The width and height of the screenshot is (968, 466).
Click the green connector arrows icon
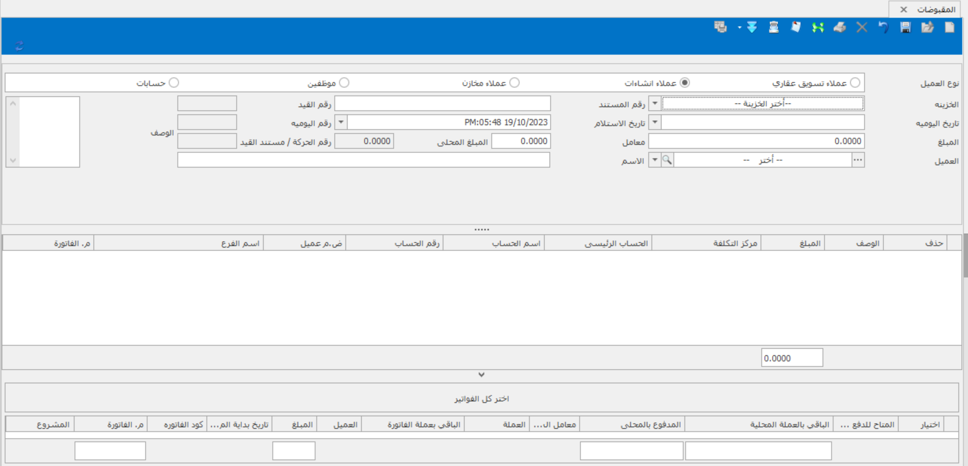[x=817, y=28]
